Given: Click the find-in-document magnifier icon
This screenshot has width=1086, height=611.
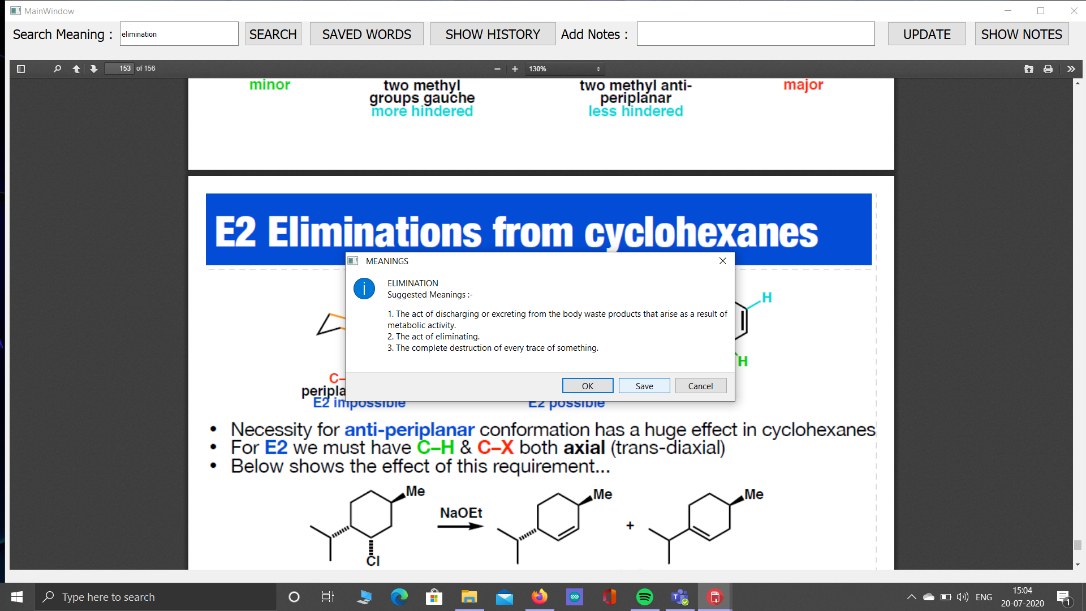Looking at the screenshot, I should coord(57,68).
